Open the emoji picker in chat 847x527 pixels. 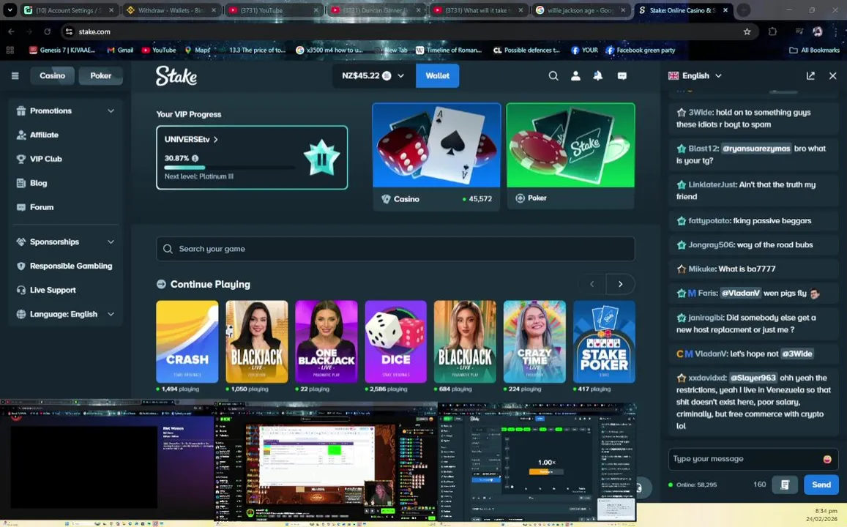827,459
